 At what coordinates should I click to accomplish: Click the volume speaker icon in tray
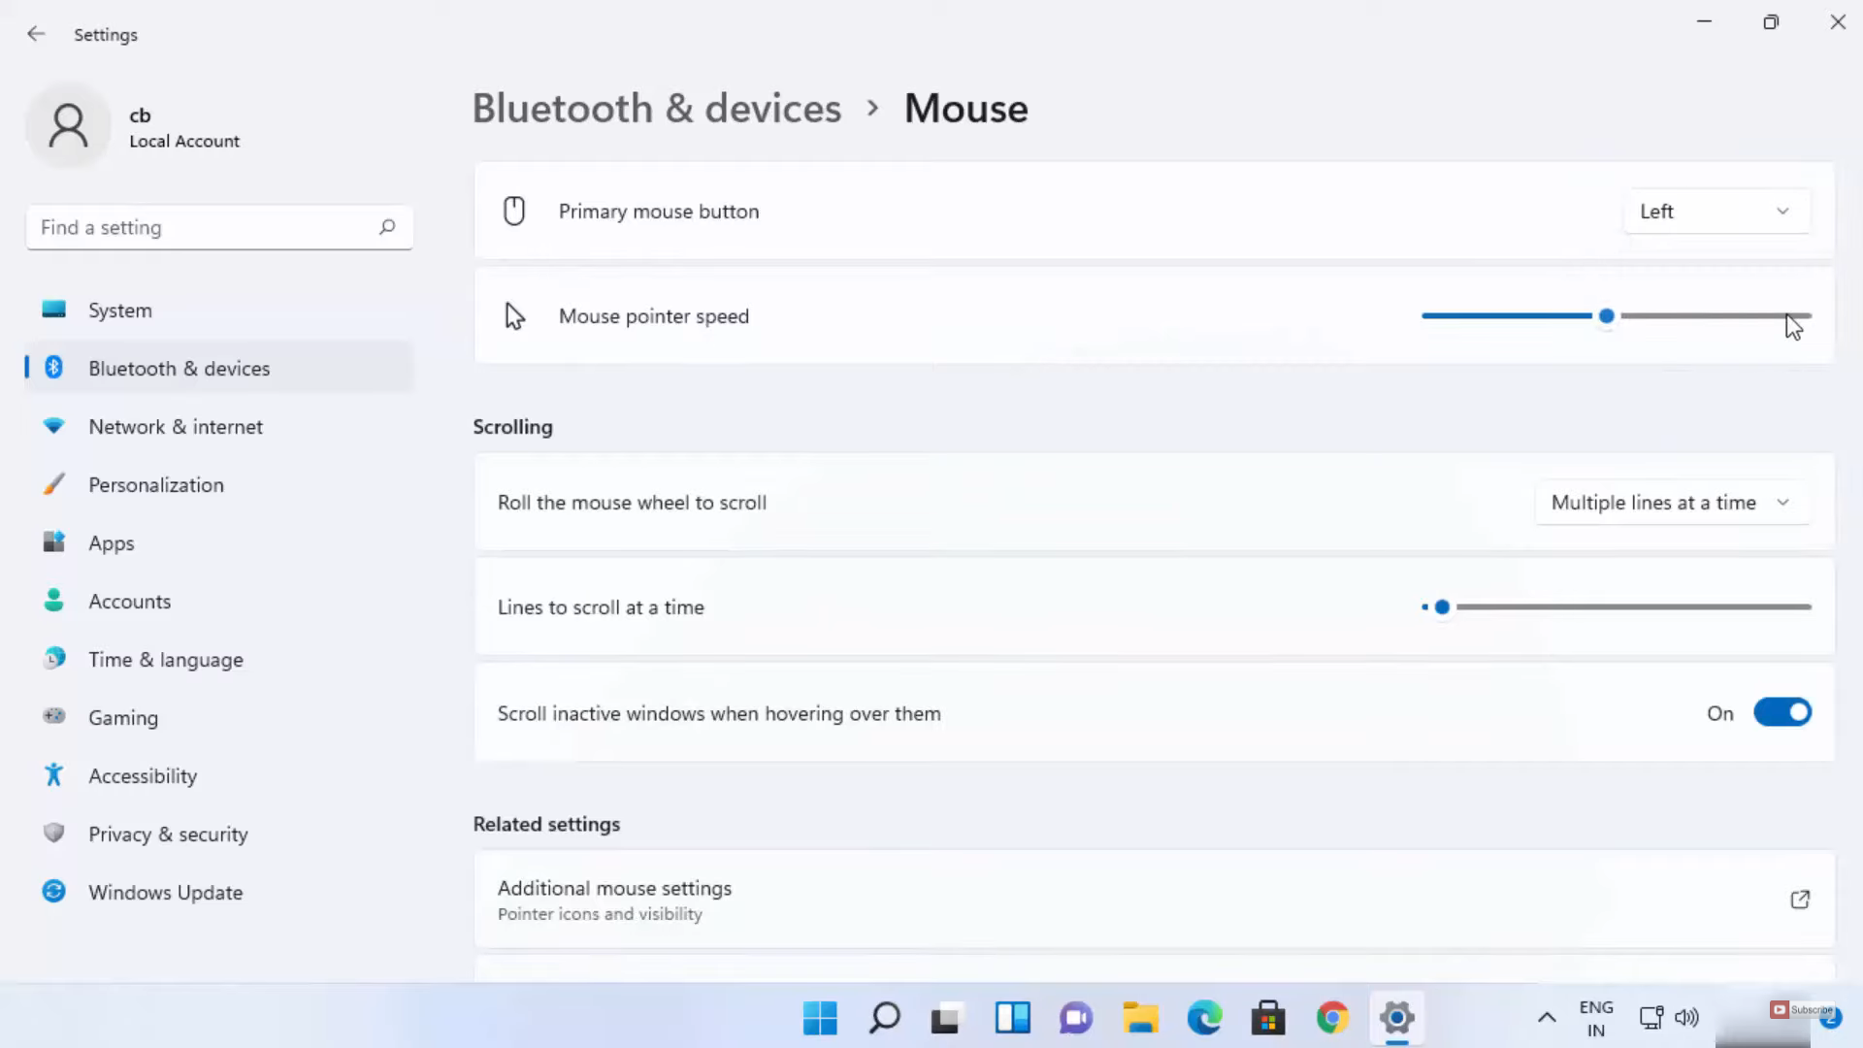(x=1687, y=1018)
